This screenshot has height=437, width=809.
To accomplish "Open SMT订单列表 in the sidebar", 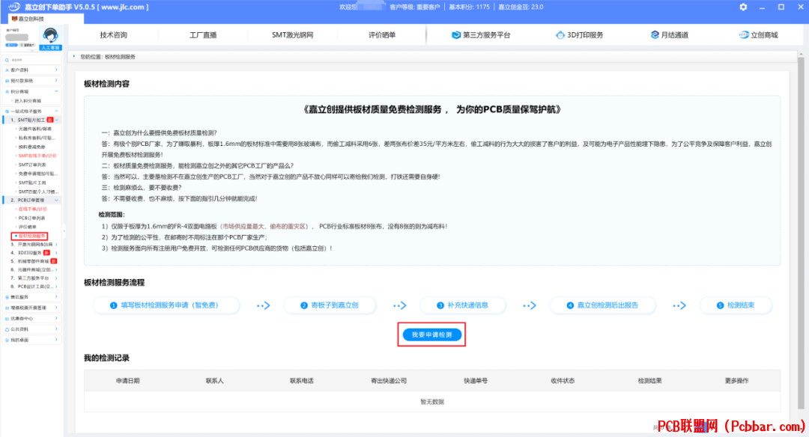I will click(x=32, y=165).
